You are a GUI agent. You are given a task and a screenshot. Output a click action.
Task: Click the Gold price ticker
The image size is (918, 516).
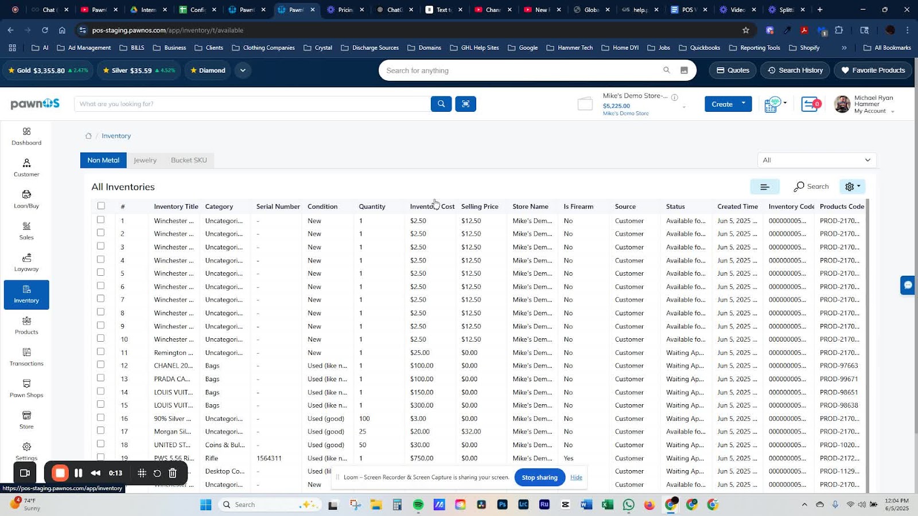pos(48,71)
